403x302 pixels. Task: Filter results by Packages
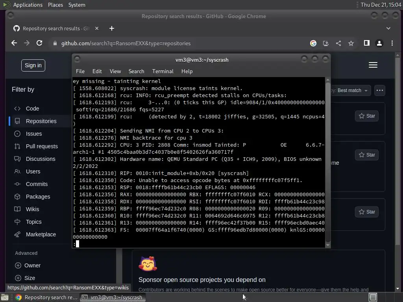(x=37, y=197)
